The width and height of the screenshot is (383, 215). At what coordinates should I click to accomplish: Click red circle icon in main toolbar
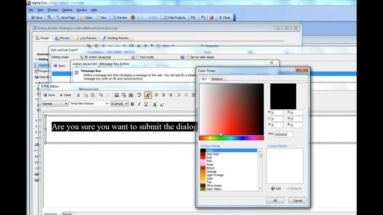click(212, 17)
